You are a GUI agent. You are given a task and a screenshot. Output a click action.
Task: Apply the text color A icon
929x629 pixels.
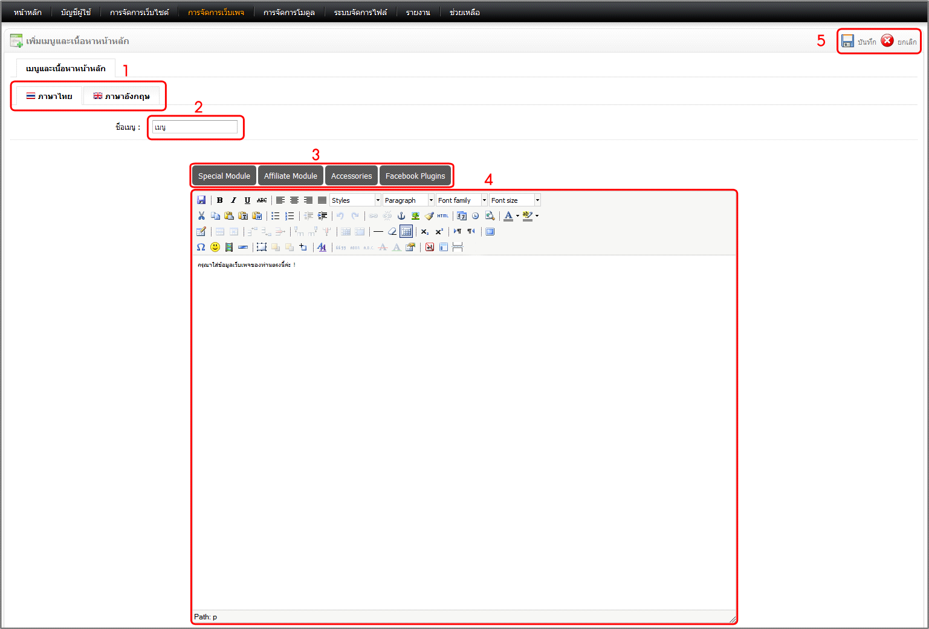coord(508,216)
